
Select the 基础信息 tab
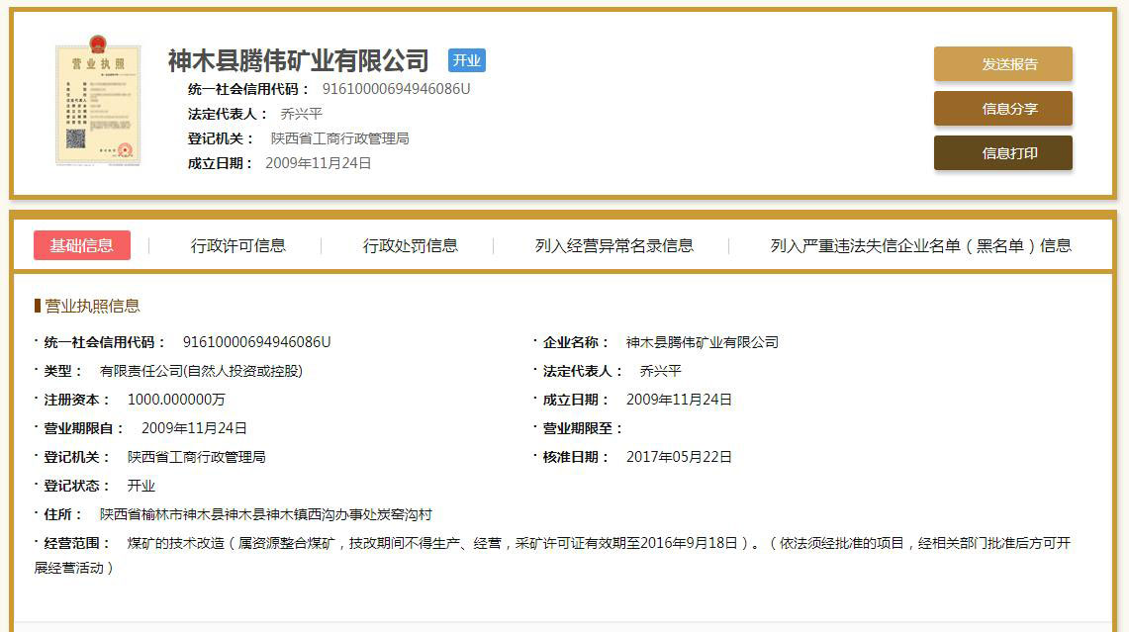[82, 245]
